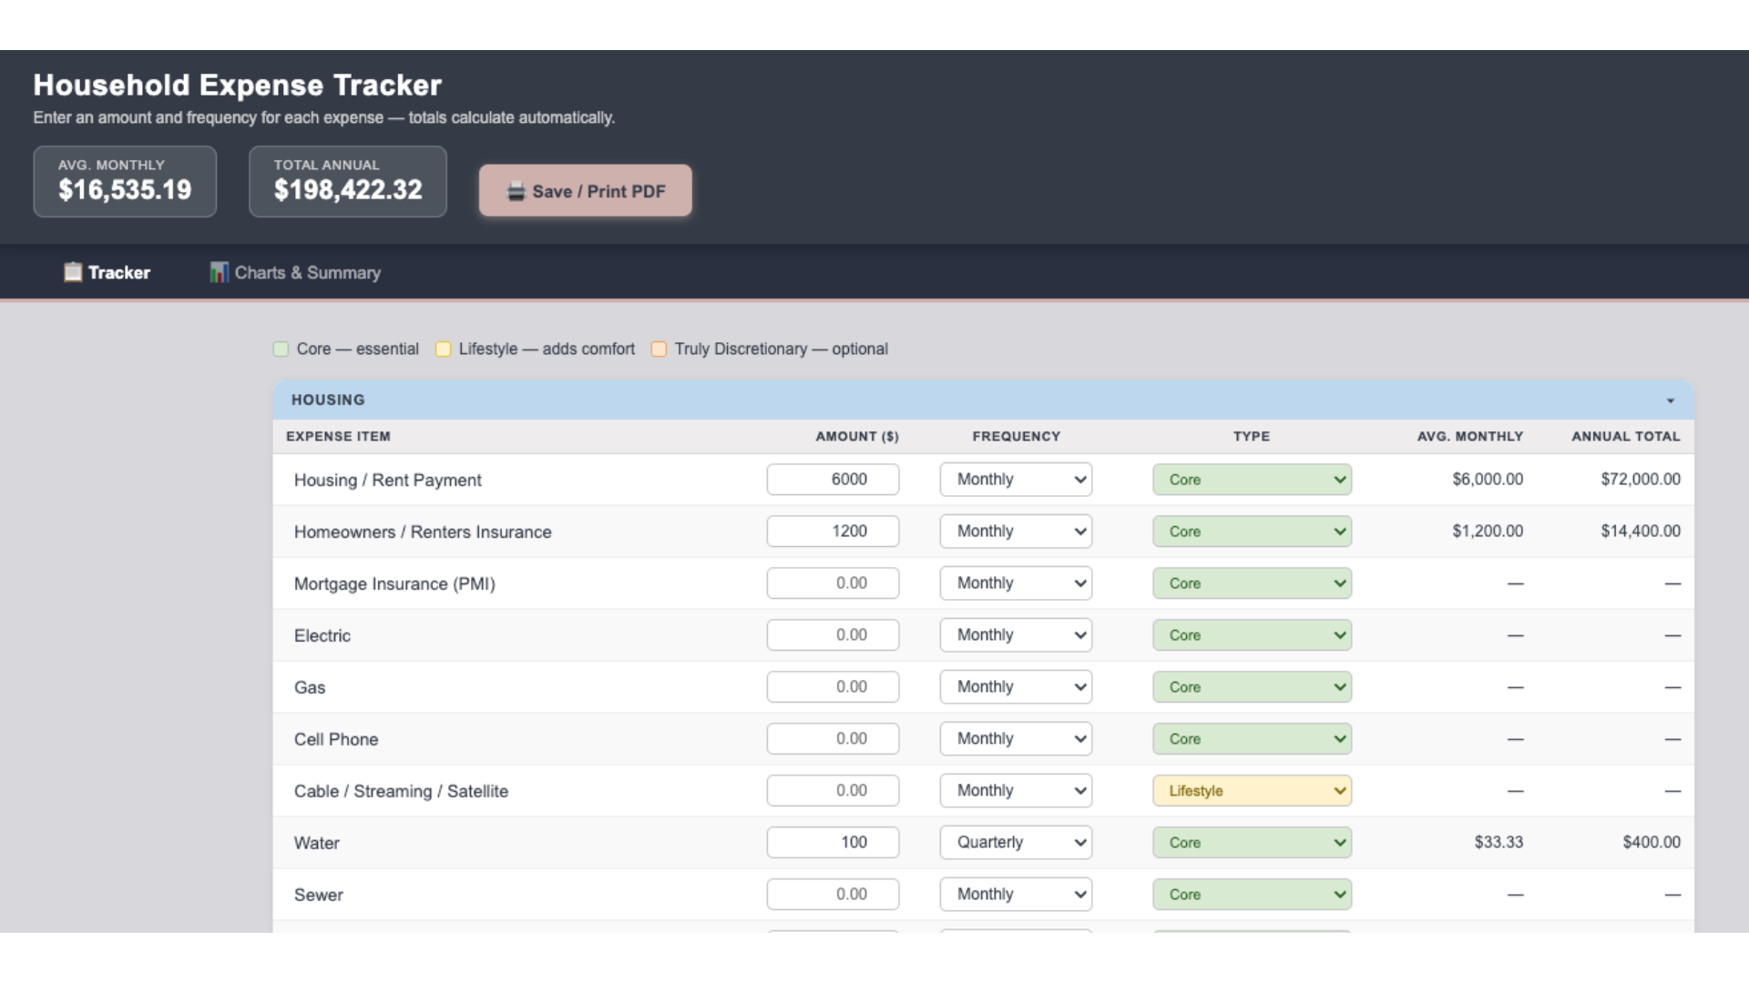Click the FREQUENCY column header
Image resolution: width=1749 pixels, height=983 pixels.
1017,437
